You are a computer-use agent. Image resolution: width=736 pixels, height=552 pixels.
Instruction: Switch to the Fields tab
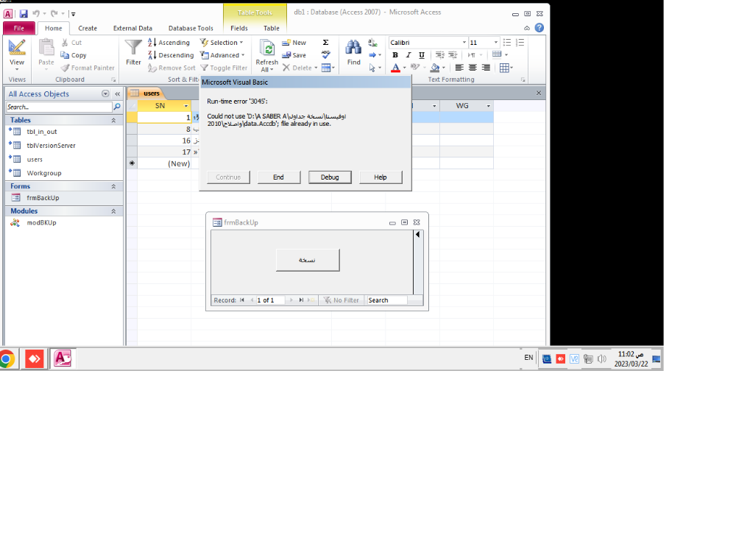pos(239,28)
